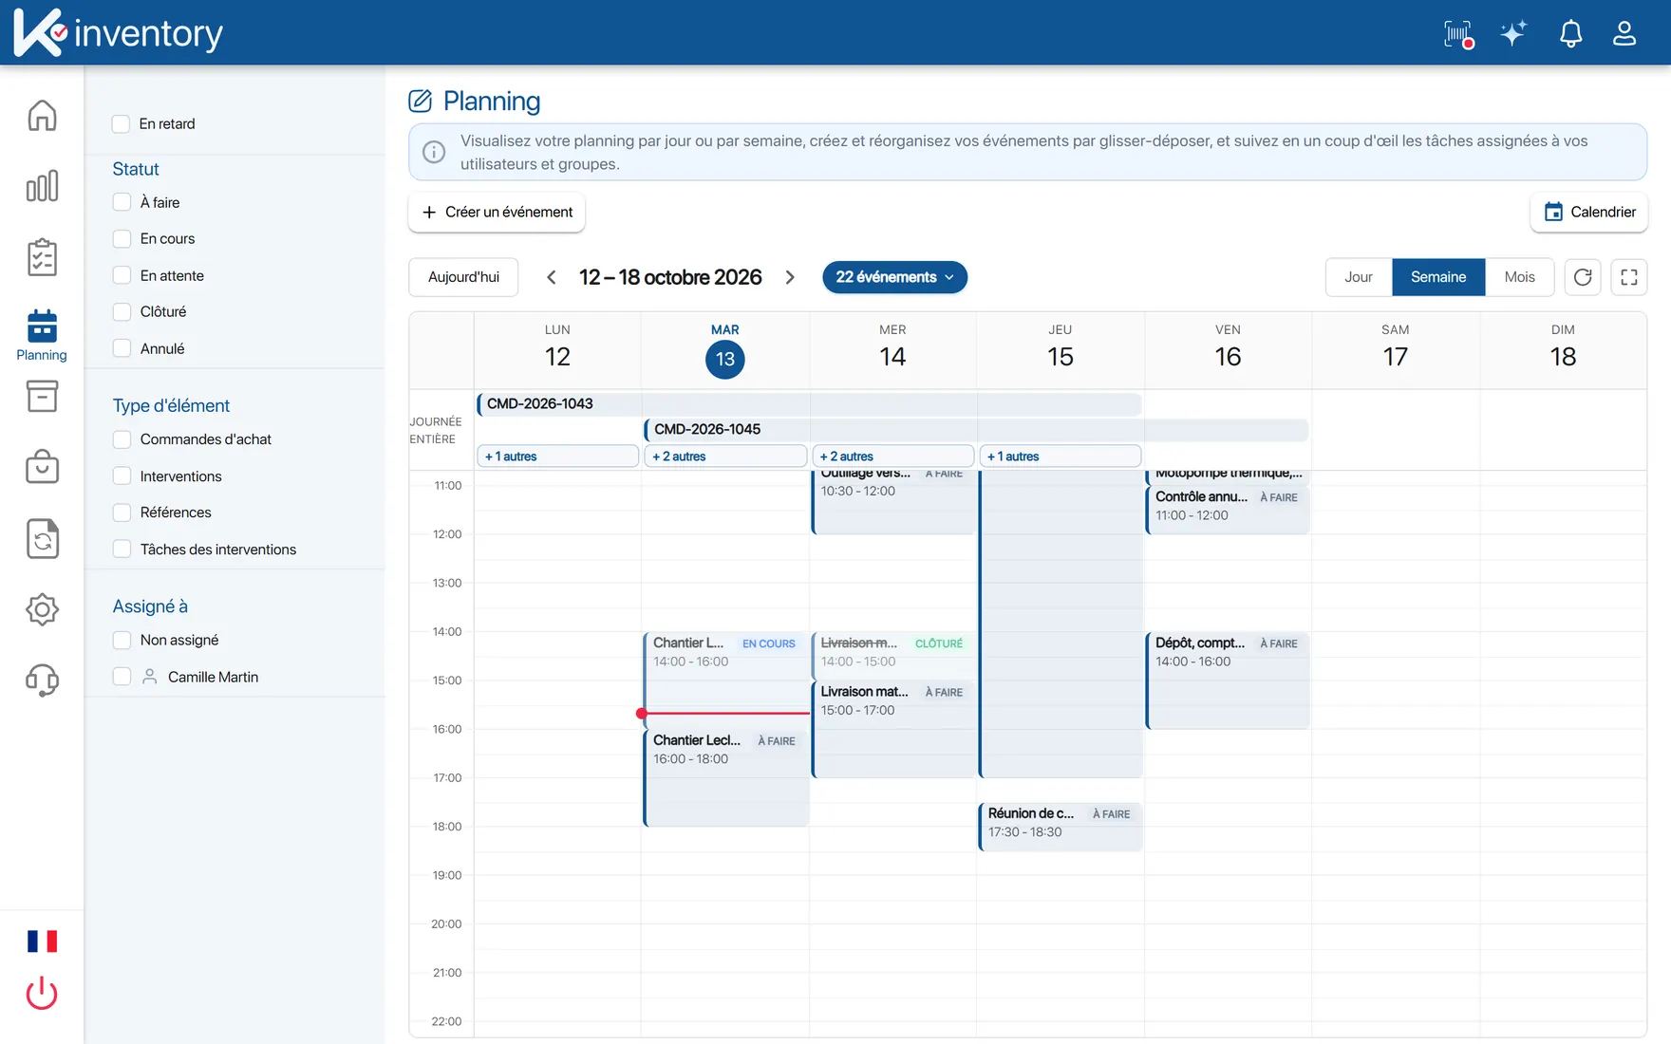Image resolution: width=1671 pixels, height=1044 pixels.
Task: Open the Réunion de c... event
Action: (1061, 827)
